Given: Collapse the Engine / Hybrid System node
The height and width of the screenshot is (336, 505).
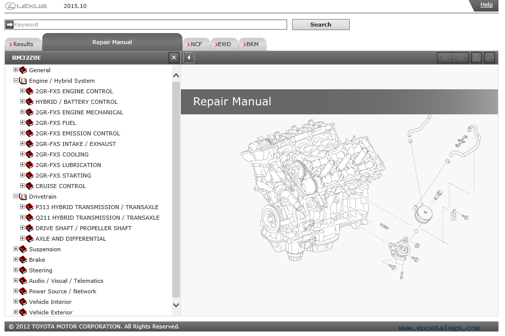Looking at the screenshot, I should point(16,80).
